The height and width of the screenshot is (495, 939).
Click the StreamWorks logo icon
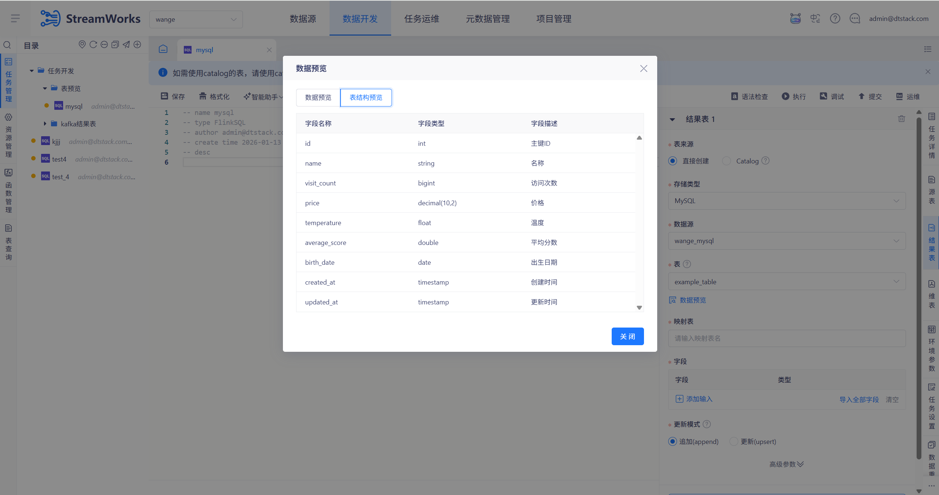tap(50, 18)
